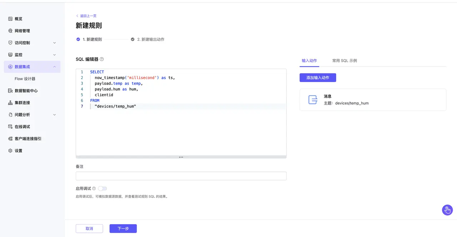The height and width of the screenshot is (237, 457).
Task: Click the SQL editor resize handle bar
Action: point(181,157)
